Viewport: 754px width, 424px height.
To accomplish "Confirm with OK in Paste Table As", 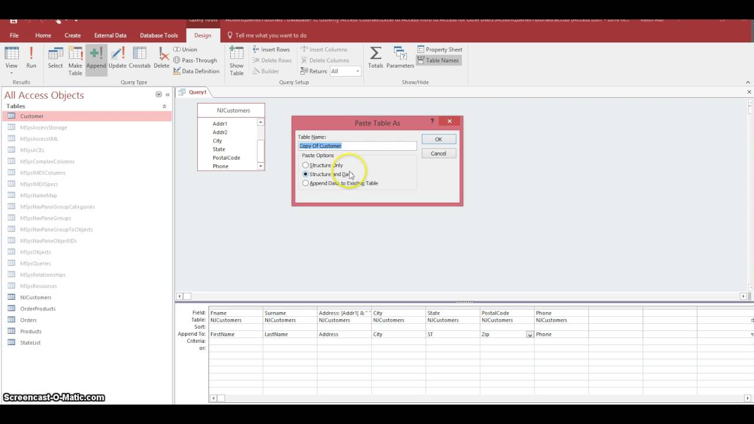I will pos(438,139).
